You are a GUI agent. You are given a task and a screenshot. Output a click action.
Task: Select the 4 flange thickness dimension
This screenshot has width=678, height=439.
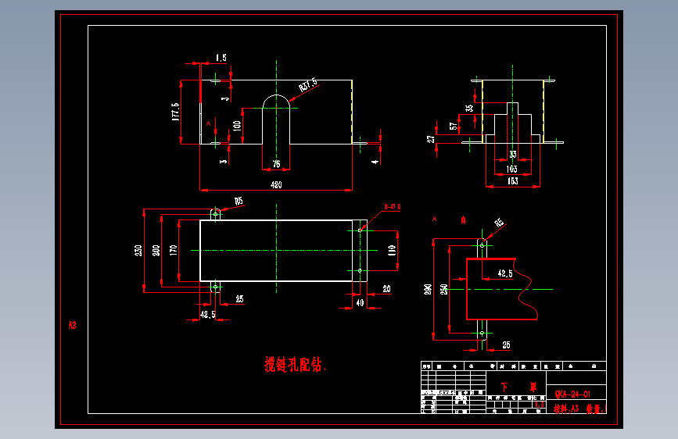point(375,162)
